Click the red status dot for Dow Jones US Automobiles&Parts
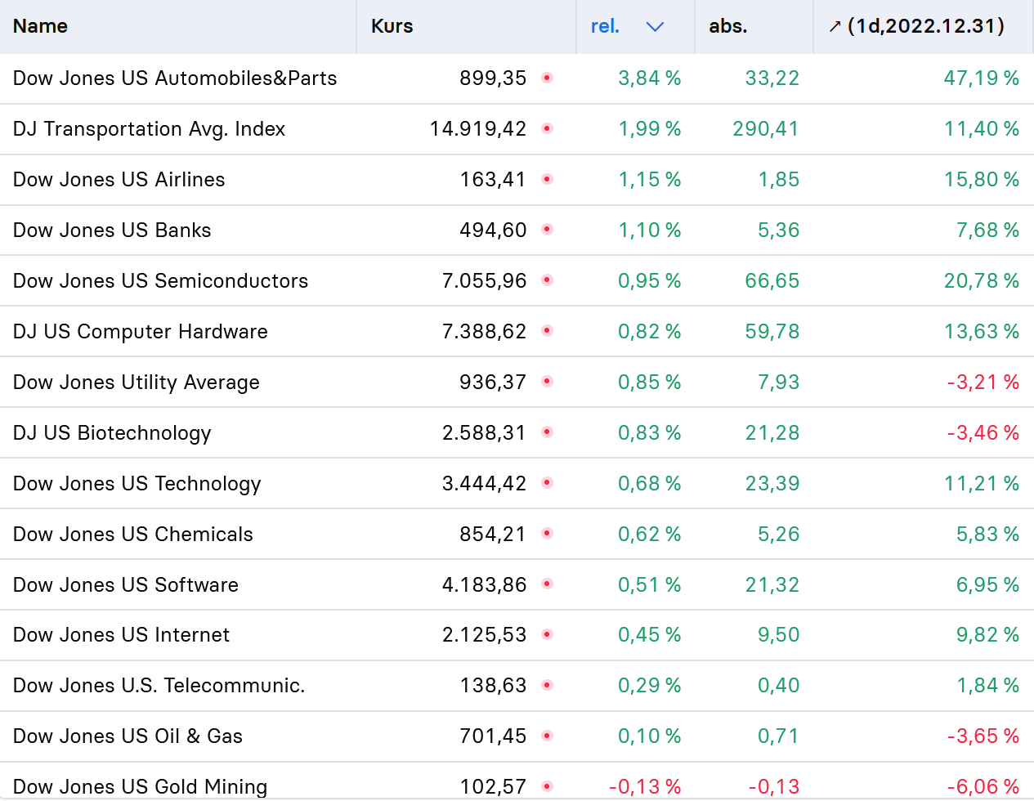This screenshot has height=801, width=1034. click(x=548, y=78)
